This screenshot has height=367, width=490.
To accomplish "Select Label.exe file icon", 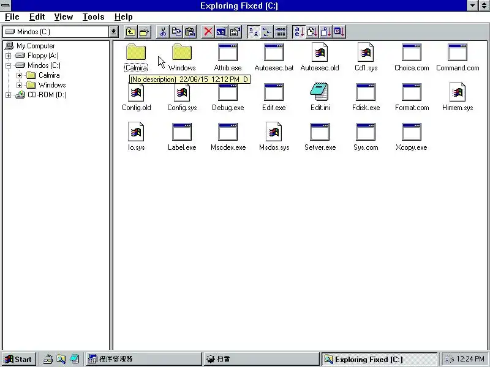I will click(182, 132).
